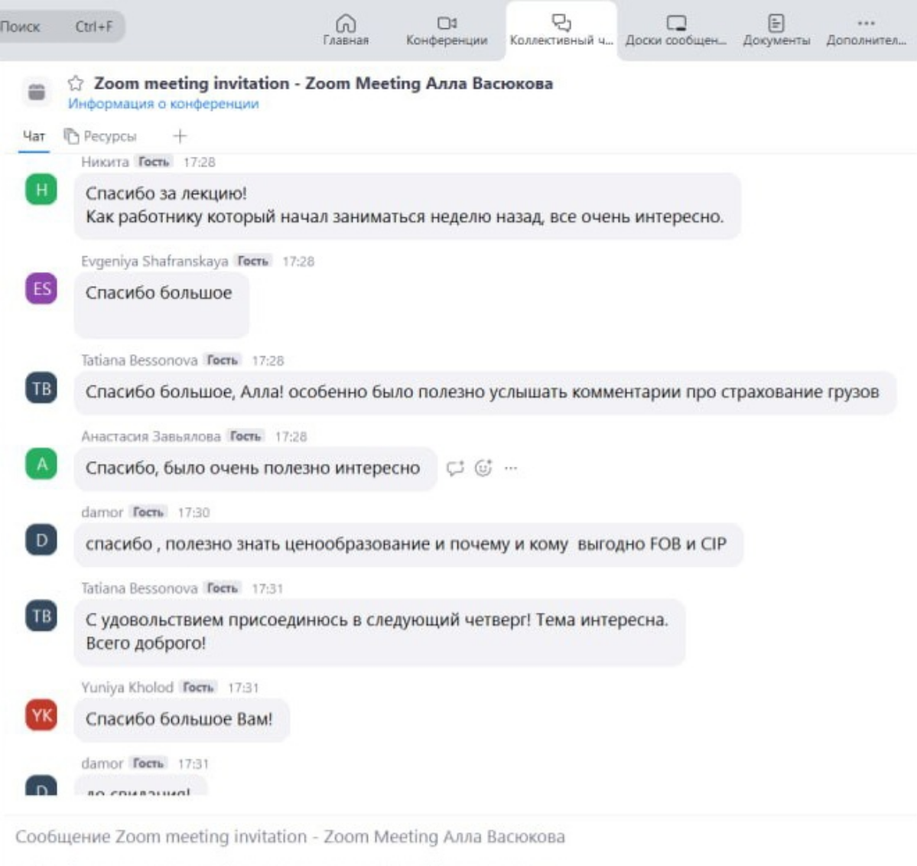
Task: Add emoji reaction to Анастасия's message
Action: click(x=483, y=468)
